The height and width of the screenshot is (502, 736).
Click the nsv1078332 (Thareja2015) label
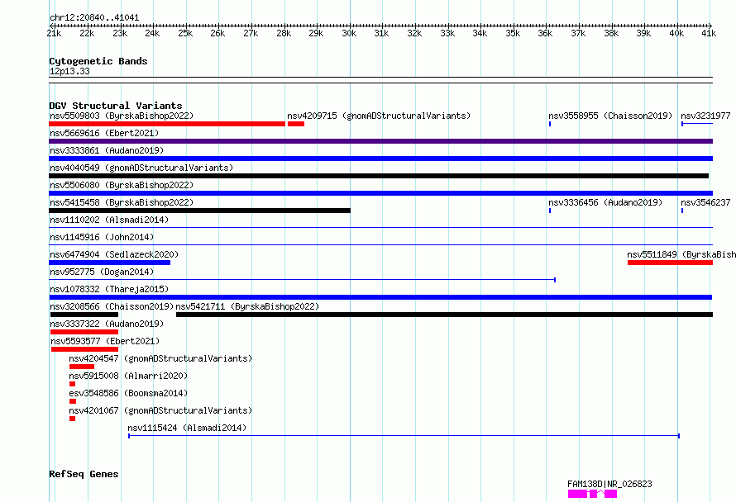coord(109,289)
